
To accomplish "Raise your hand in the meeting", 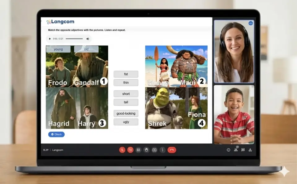I will pyautogui.click(x=146, y=150).
